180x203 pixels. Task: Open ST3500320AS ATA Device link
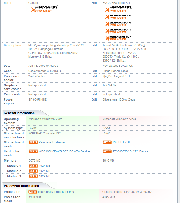[x=131, y=151]
